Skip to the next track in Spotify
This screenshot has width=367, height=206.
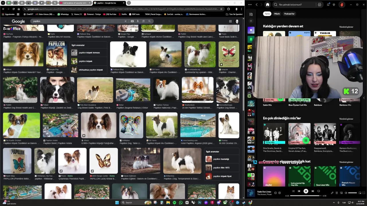coord(313,191)
